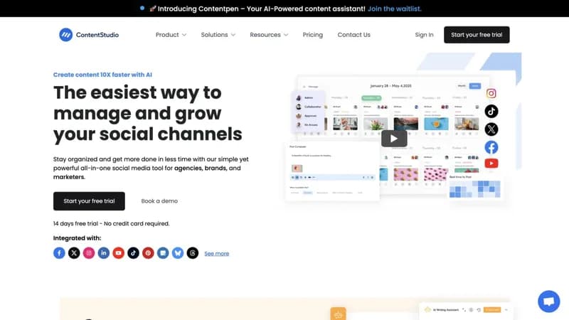Click the Instagram icon beside dashboard preview
Viewport: 569px width, 320px height.
click(x=491, y=94)
